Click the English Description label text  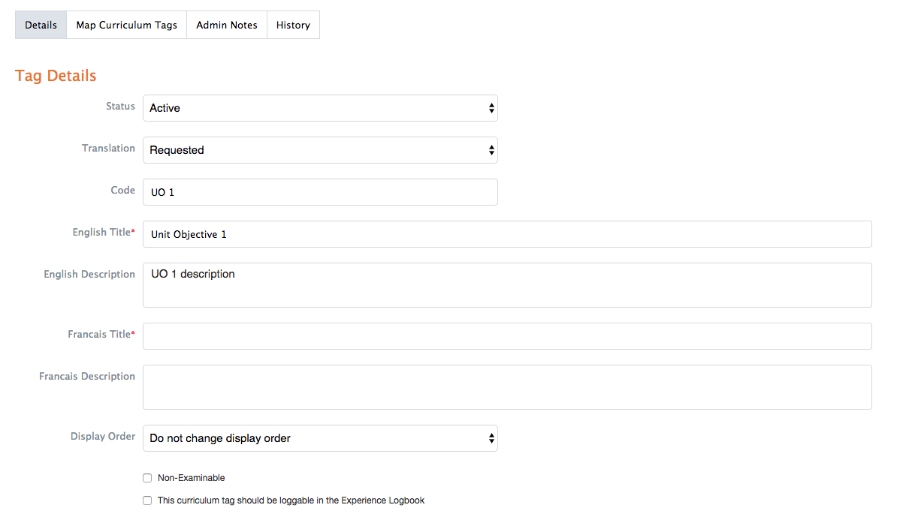click(89, 274)
